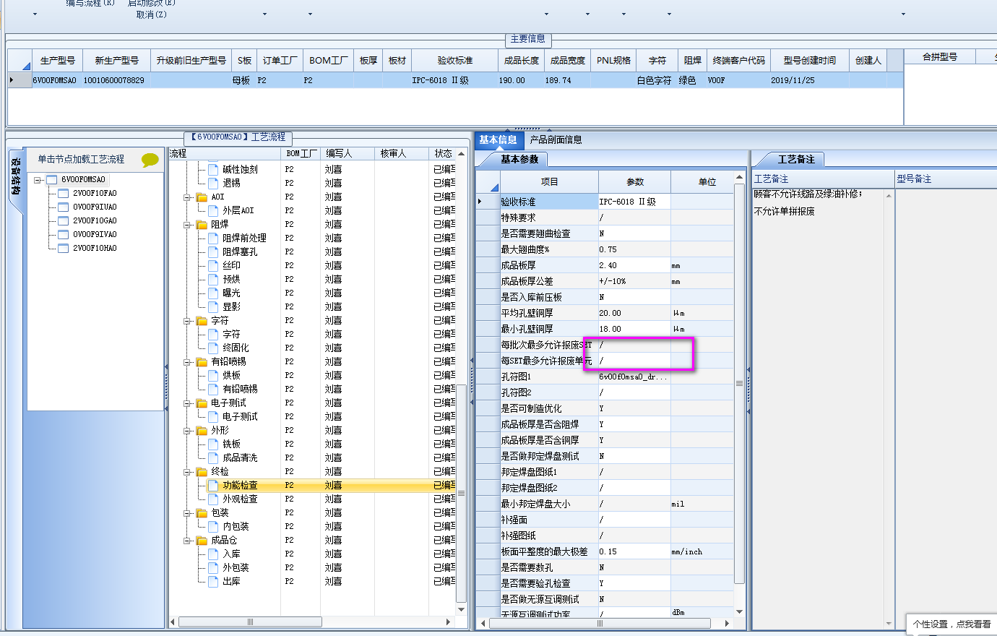Click the 外层AOI step page icon

(213, 210)
